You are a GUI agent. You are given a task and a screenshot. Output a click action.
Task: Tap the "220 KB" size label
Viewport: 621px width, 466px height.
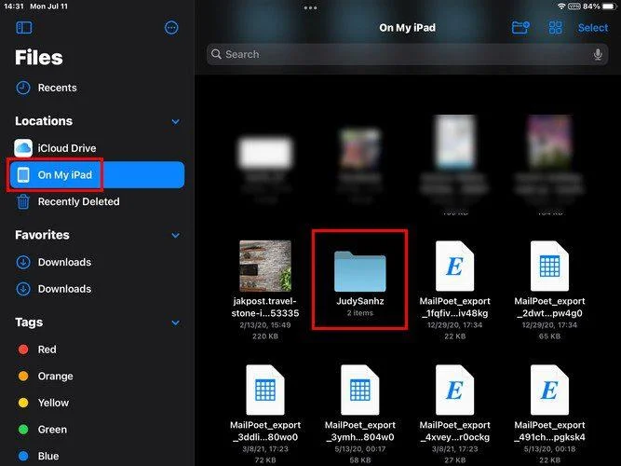click(265, 336)
